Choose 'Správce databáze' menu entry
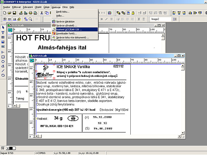 click(75, 22)
